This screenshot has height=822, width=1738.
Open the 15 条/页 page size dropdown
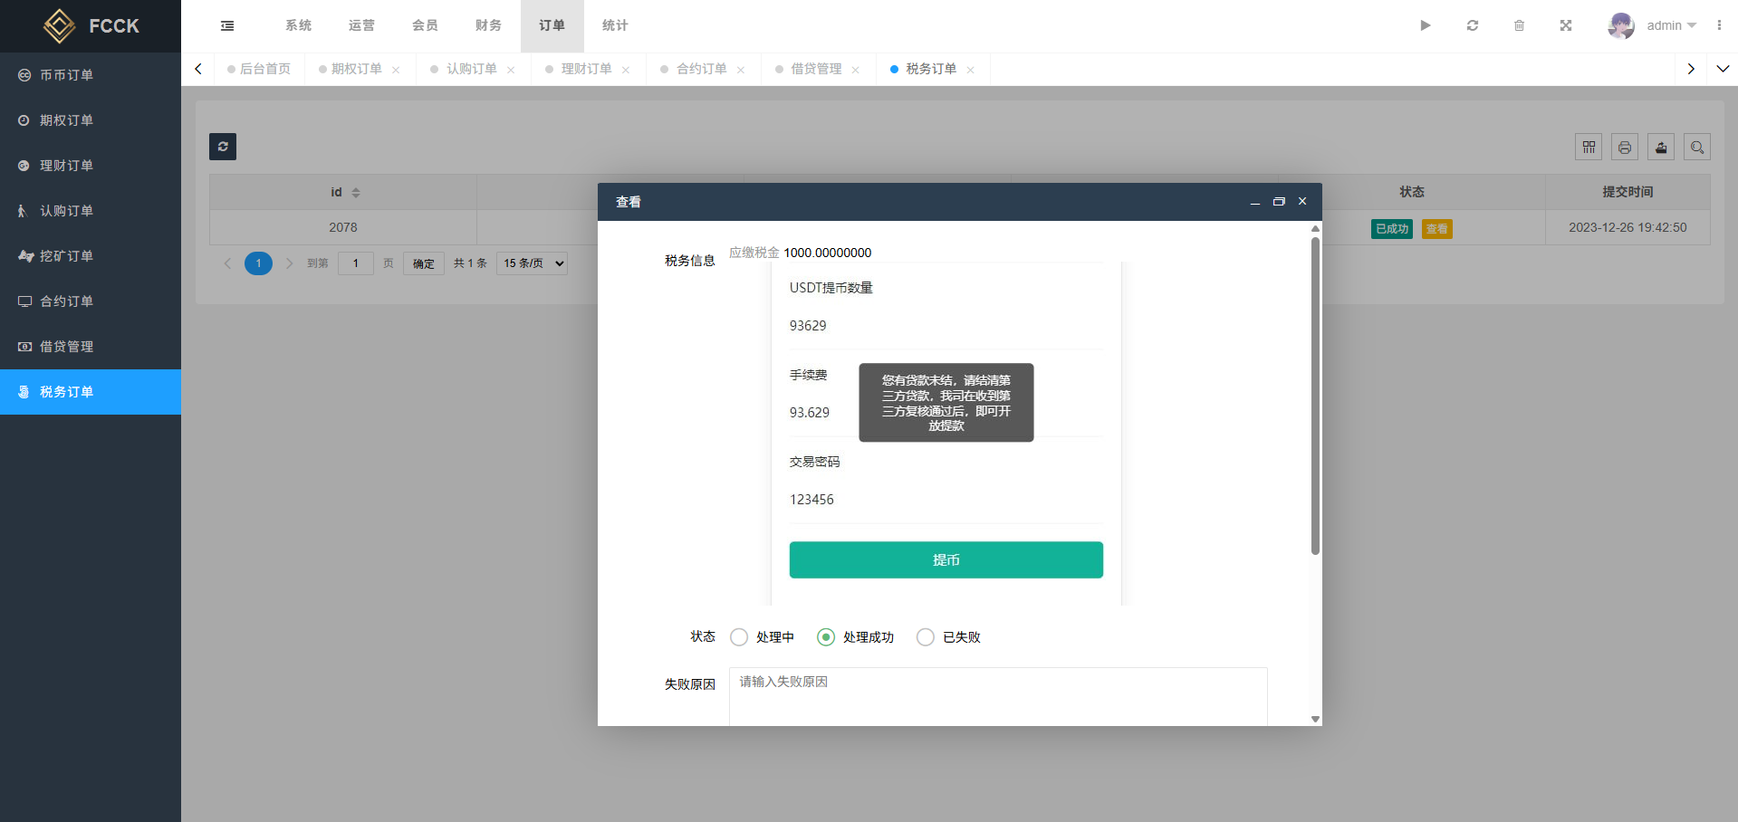tap(533, 263)
